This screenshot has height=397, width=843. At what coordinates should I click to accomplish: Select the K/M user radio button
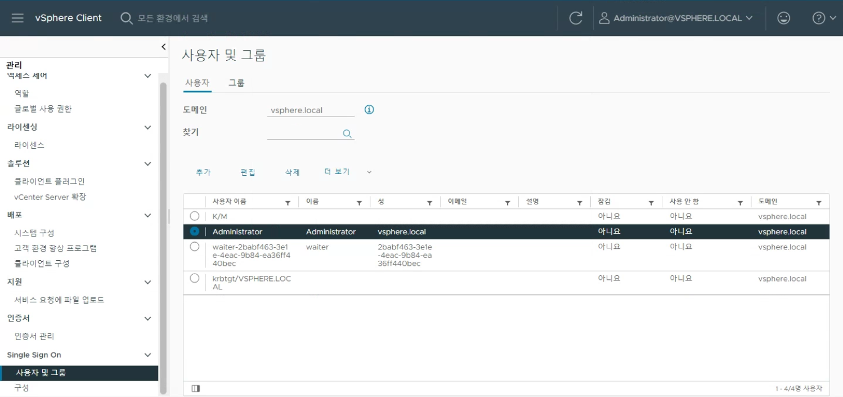(x=195, y=216)
